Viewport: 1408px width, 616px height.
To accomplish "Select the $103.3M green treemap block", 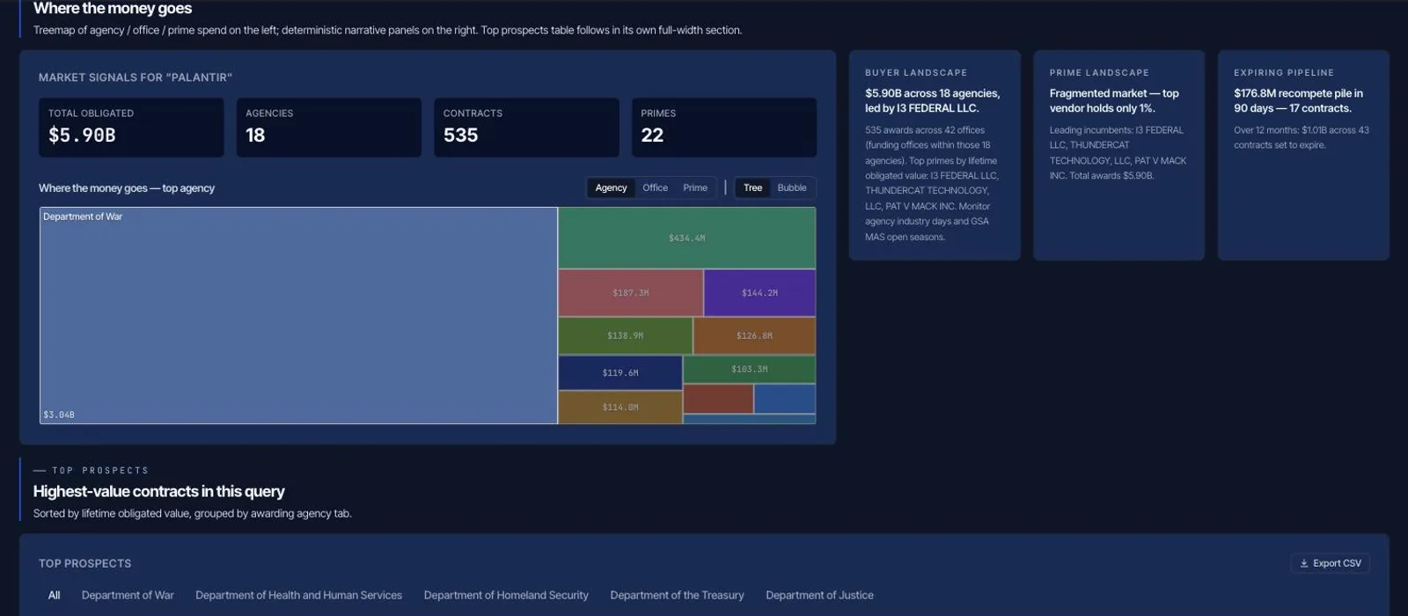I will coord(749,370).
